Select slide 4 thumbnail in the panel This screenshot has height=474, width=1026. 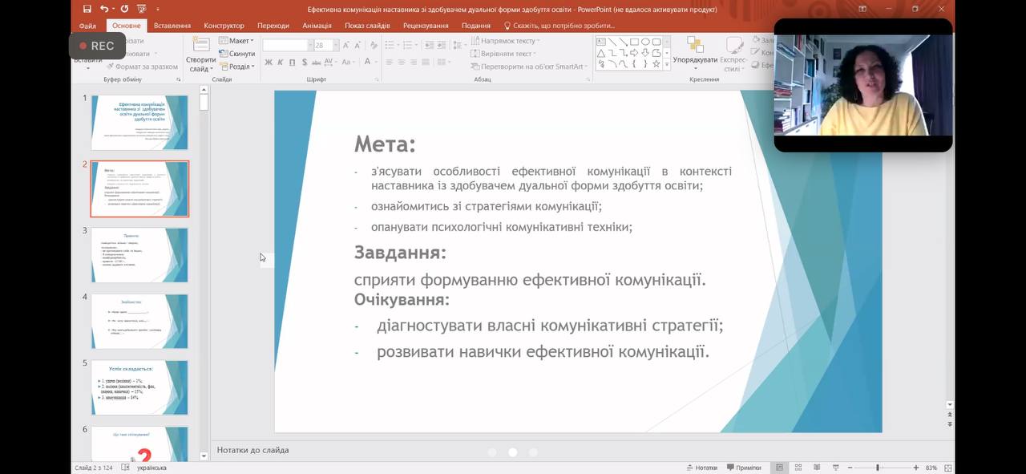point(139,321)
